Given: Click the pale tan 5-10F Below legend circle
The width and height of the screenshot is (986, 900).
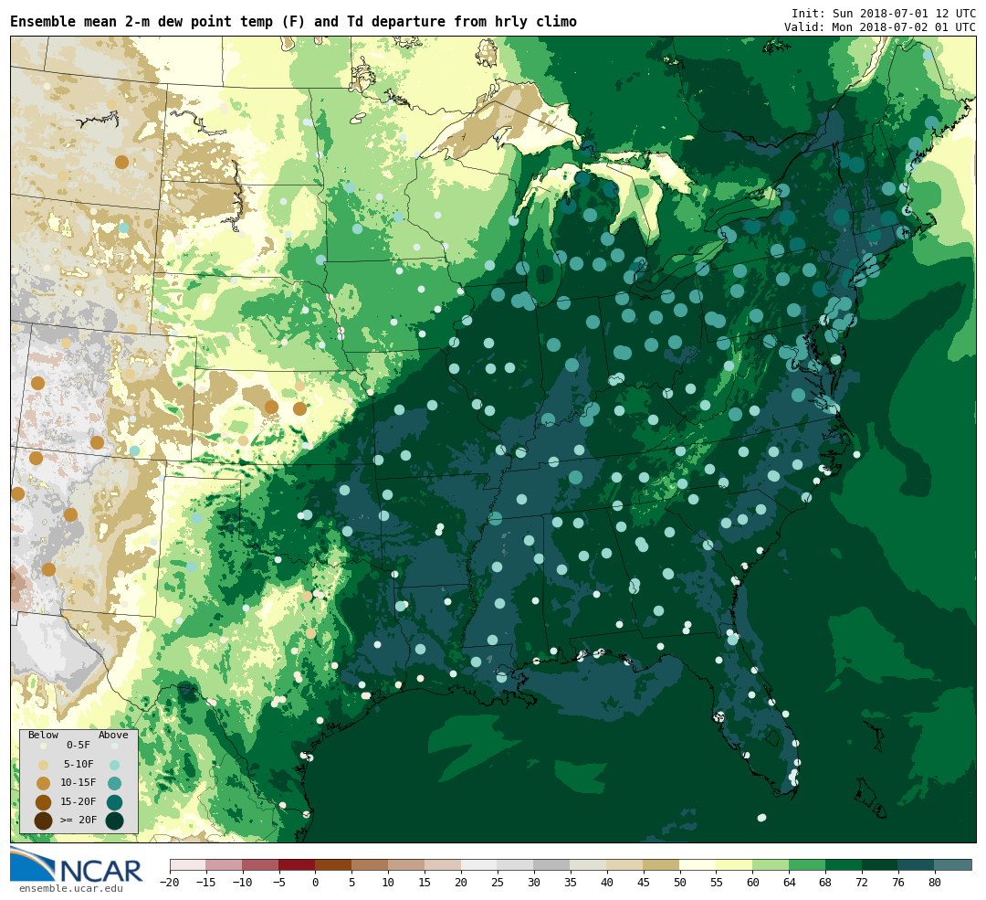Looking at the screenshot, I should pyautogui.click(x=43, y=765).
